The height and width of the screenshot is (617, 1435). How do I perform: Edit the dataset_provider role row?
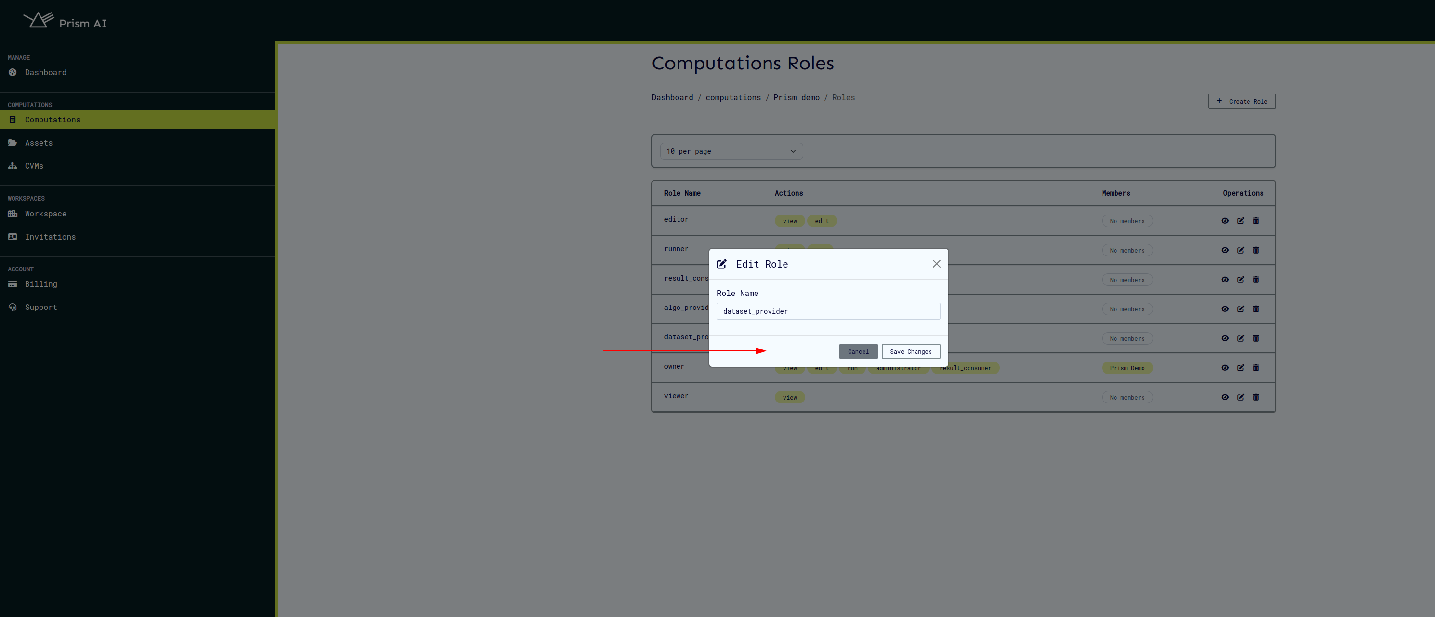pos(1241,338)
